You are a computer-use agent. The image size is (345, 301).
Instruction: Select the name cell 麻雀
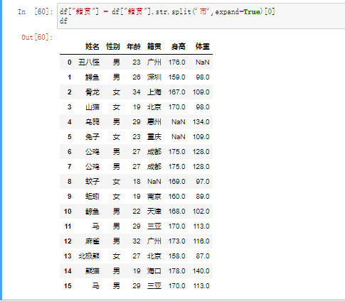coord(92,241)
